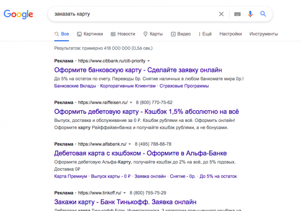Expand the citibank.ru ad dropdown arrow
Image resolution: width=302 pixels, height=211 pixels.
point(148,61)
